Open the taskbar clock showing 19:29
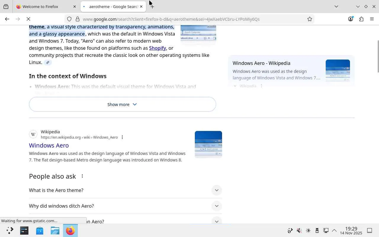This screenshot has width=379, height=237. coord(351,230)
